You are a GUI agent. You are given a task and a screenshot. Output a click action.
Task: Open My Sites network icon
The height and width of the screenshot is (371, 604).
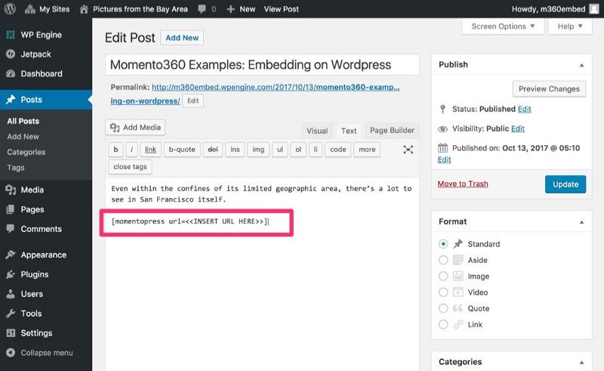click(30, 9)
